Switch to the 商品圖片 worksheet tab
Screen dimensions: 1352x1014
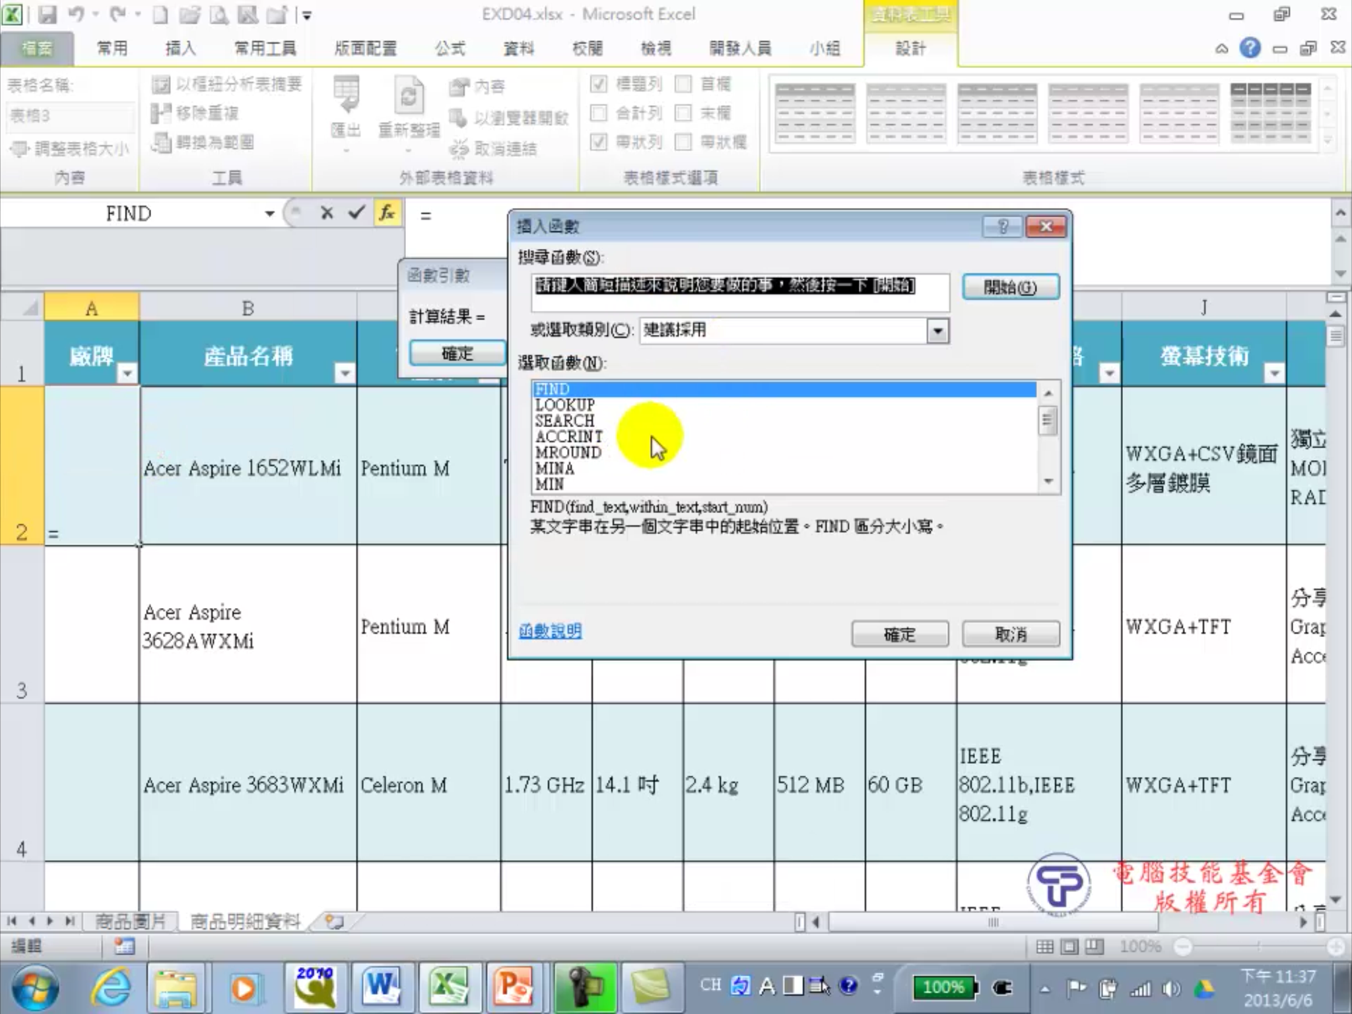[130, 922]
